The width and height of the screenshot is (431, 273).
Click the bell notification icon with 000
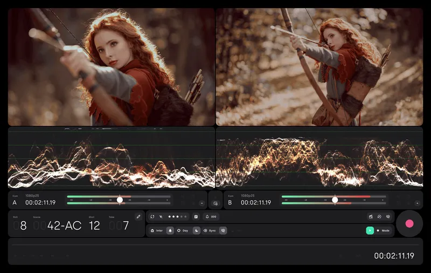tap(211, 216)
